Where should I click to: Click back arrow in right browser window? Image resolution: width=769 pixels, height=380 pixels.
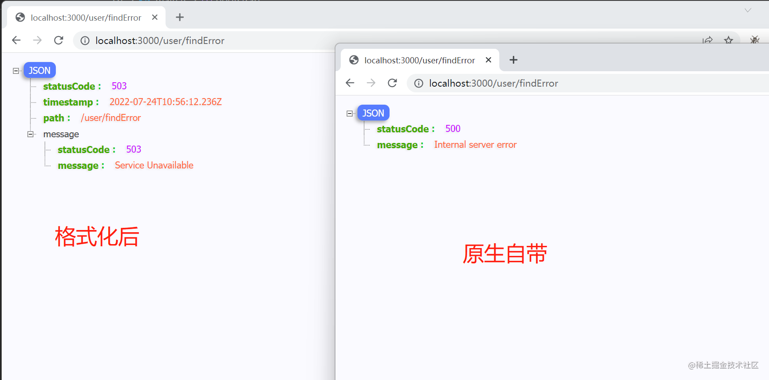350,83
